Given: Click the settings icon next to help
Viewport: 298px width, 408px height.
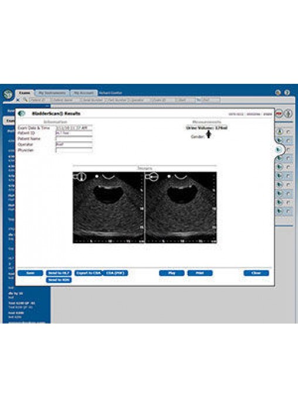Looking at the screenshot, I should [x=278, y=93].
